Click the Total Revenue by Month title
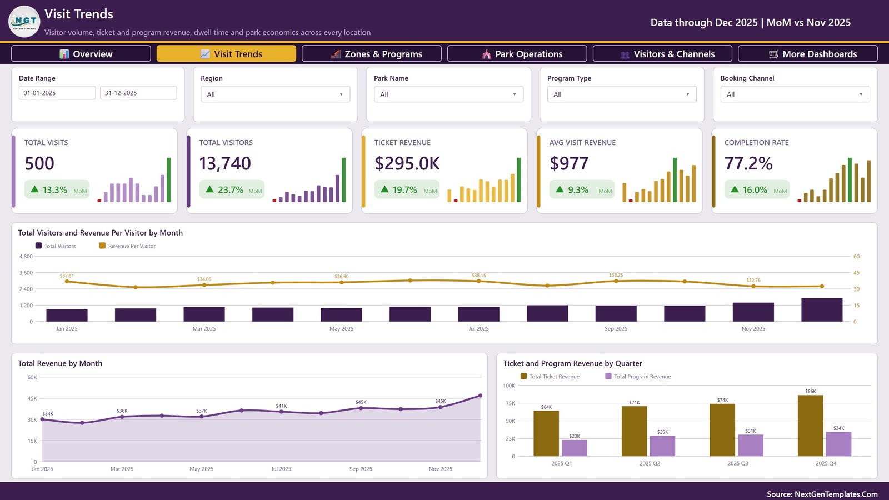The height and width of the screenshot is (500, 889). [x=60, y=363]
